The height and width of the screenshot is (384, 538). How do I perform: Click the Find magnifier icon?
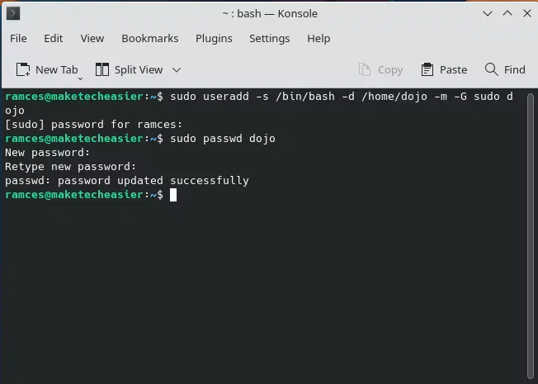click(x=491, y=69)
